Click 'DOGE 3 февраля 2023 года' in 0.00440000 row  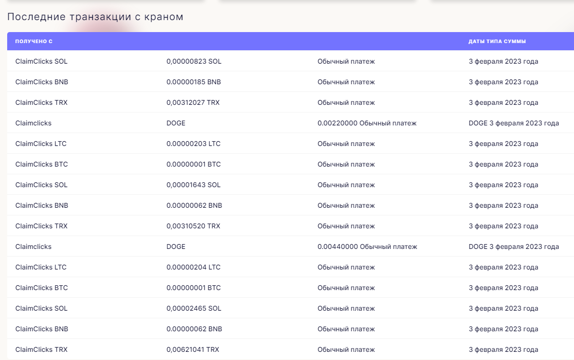click(x=514, y=247)
